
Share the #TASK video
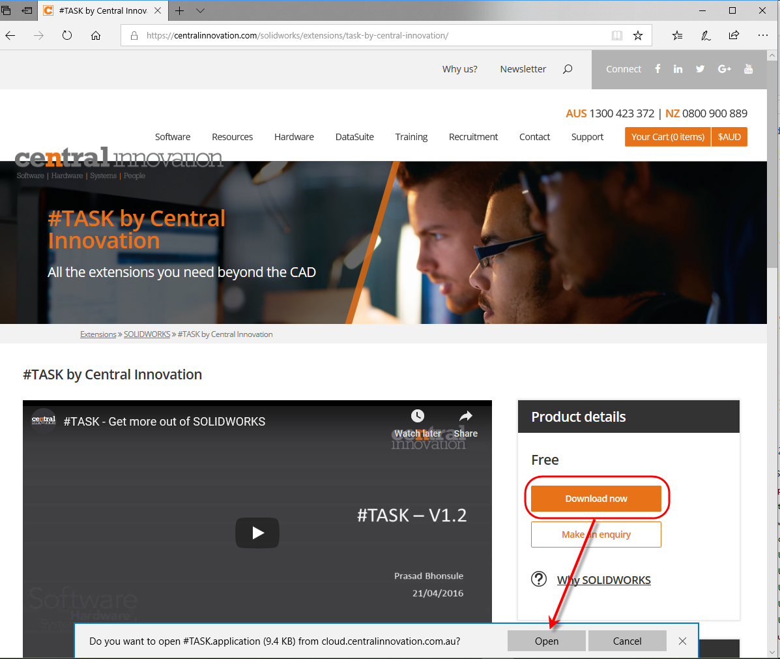pos(466,423)
